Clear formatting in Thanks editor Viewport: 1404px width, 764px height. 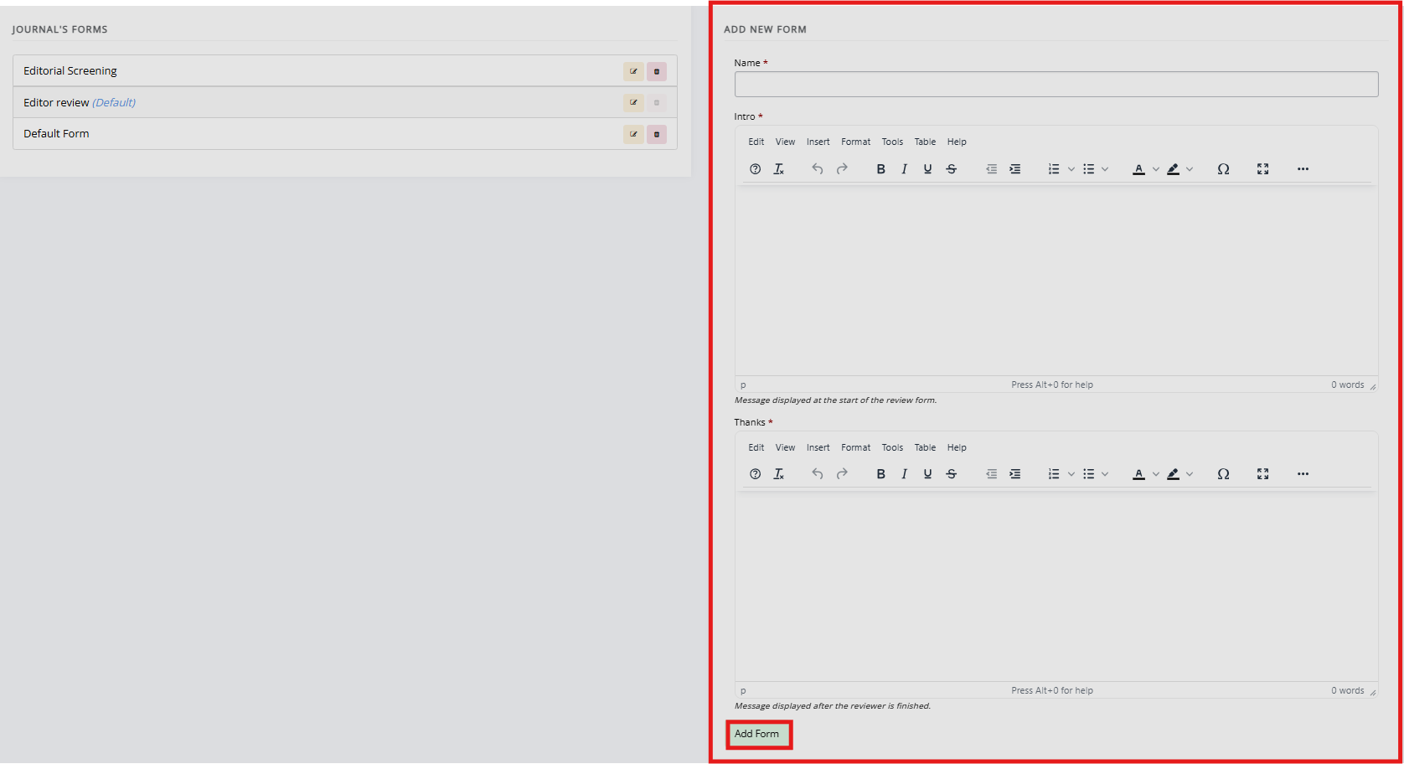[778, 474]
